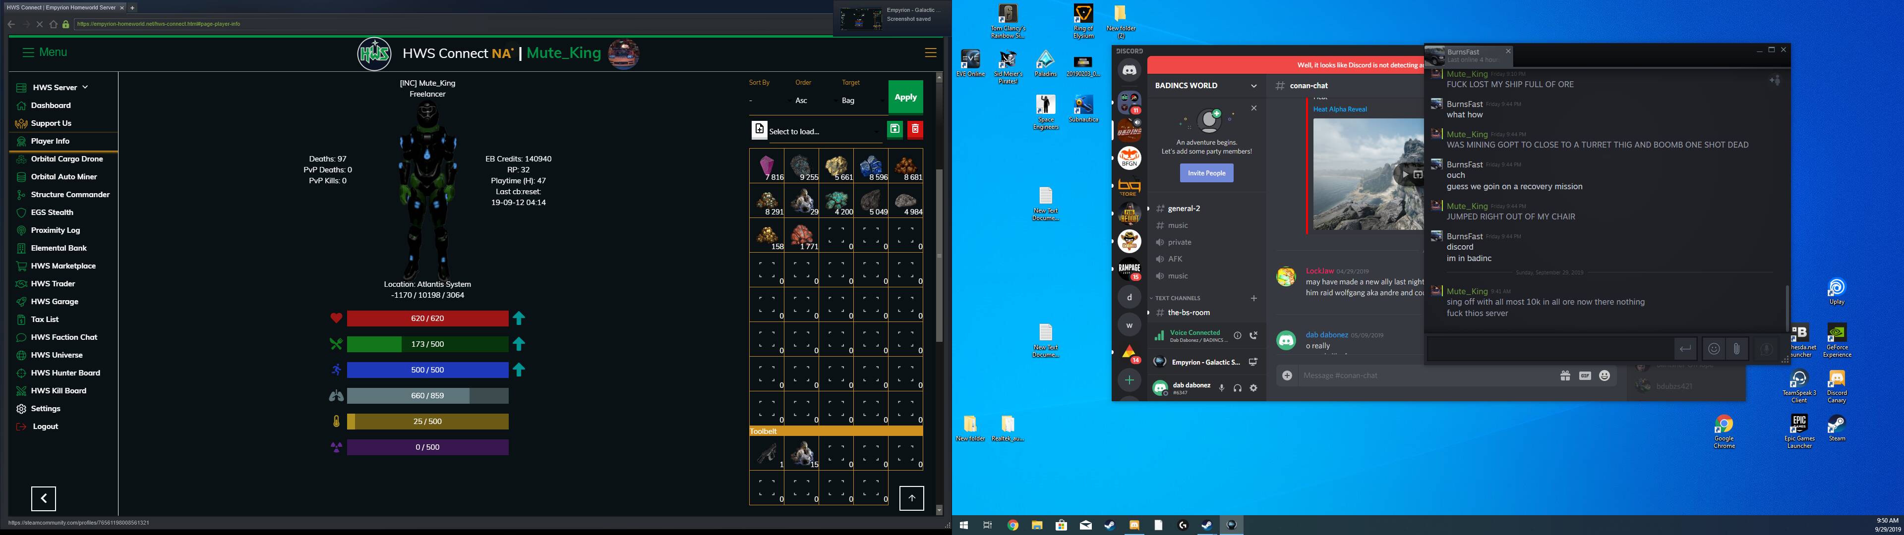Click the Mute_King profile avatar in header
1904x535 pixels.
623,53
